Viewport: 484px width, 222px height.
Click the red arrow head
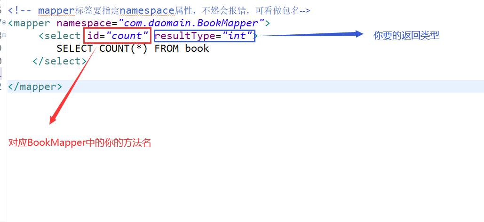[x=53, y=120]
